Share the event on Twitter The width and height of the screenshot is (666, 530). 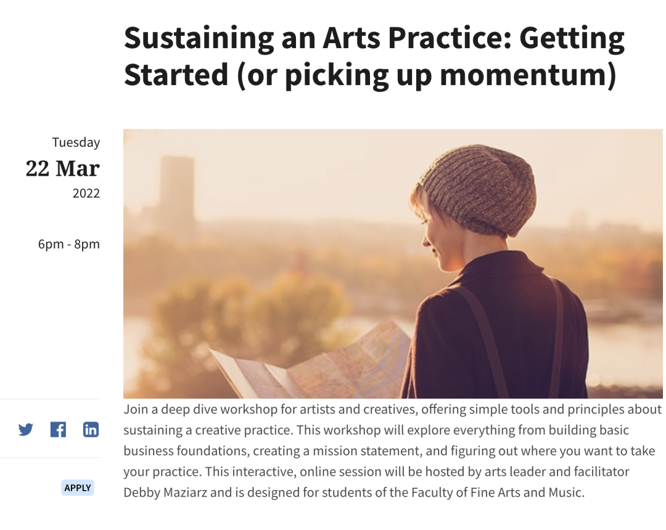(x=26, y=430)
